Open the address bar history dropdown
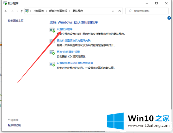This screenshot has height=133, width=173. click(113, 11)
